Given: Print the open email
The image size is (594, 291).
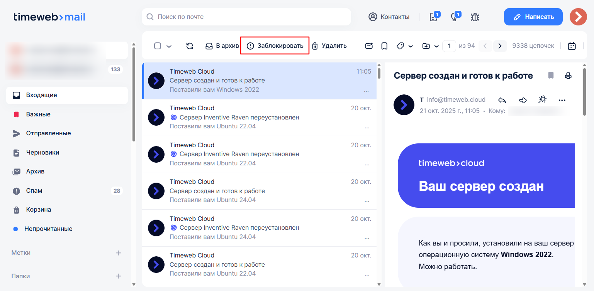Looking at the screenshot, I should point(568,76).
